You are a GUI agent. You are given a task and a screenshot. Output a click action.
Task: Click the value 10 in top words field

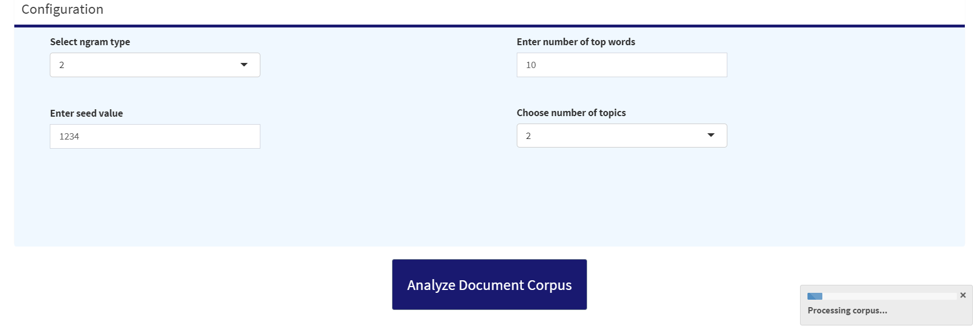click(x=531, y=65)
